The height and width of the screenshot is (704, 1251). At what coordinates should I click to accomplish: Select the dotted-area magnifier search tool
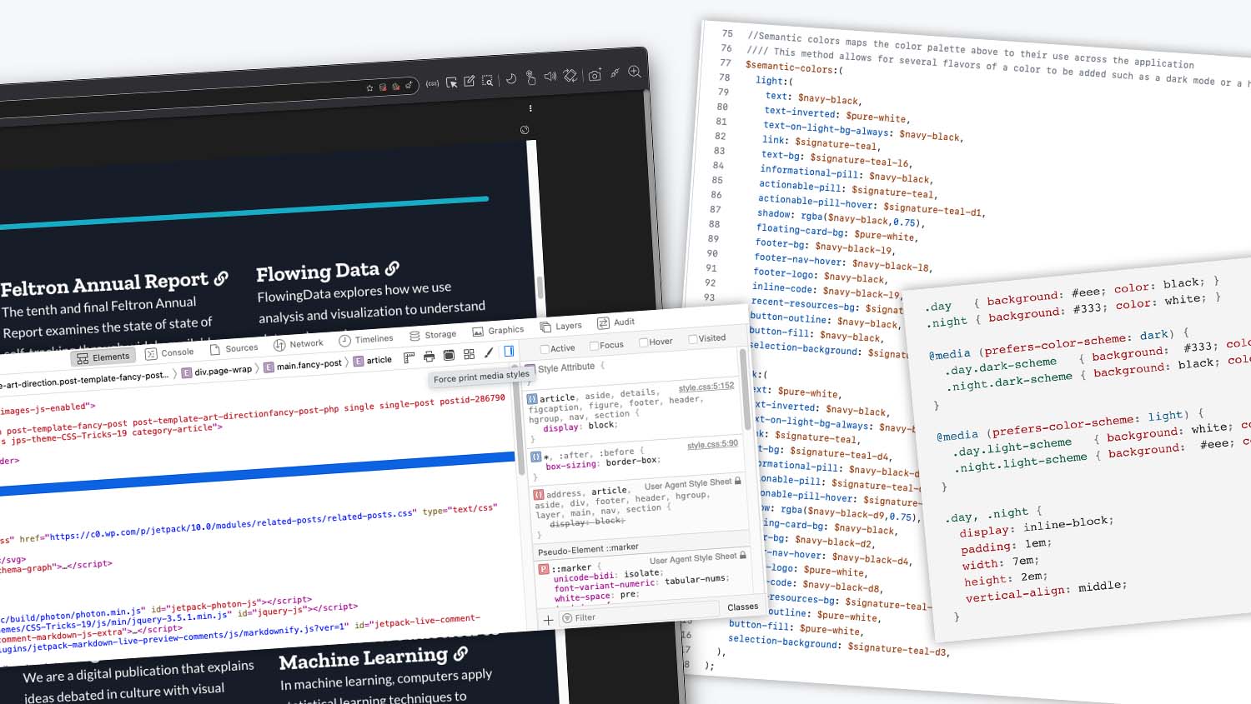(x=488, y=80)
